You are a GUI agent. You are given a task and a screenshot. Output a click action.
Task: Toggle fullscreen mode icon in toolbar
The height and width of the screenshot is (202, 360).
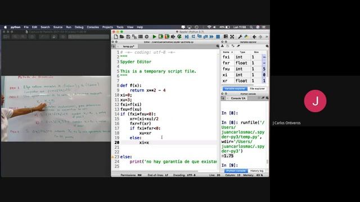232,36
